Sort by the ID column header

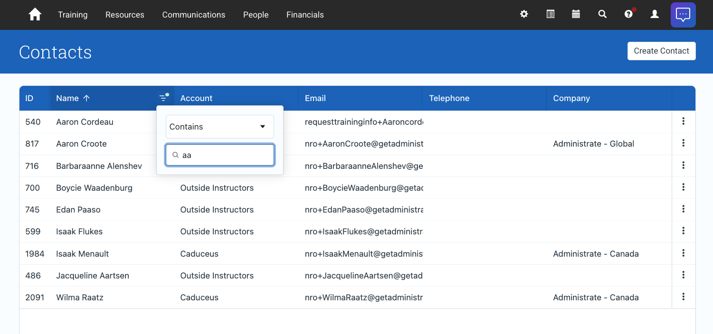click(x=29, y=98)
